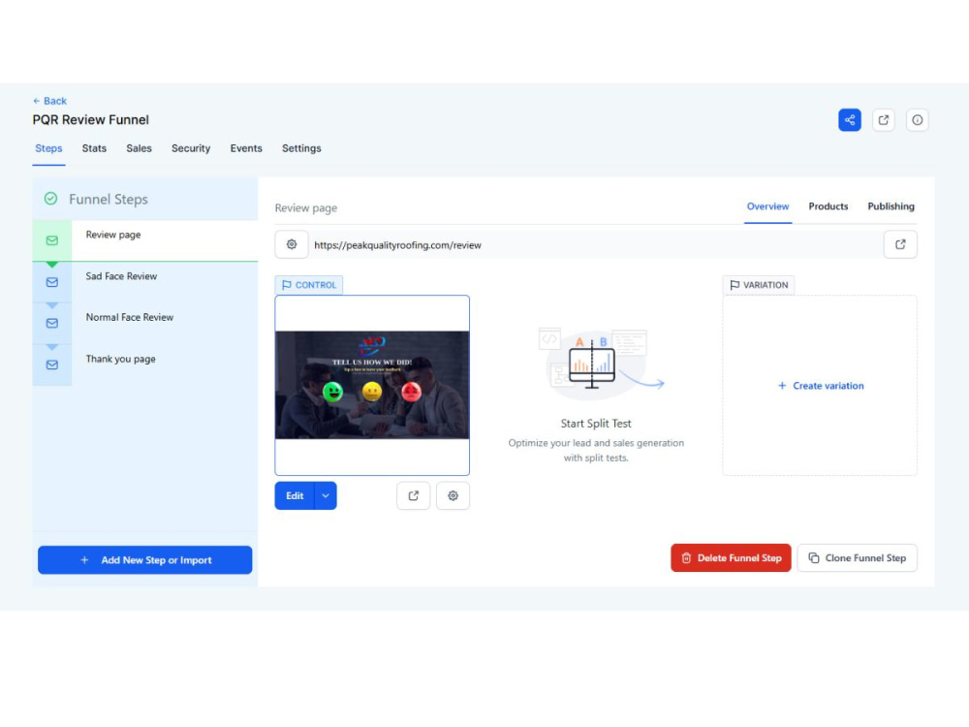Click the green check icon beside Funnel Steps
969x727 pixels.
50,199
